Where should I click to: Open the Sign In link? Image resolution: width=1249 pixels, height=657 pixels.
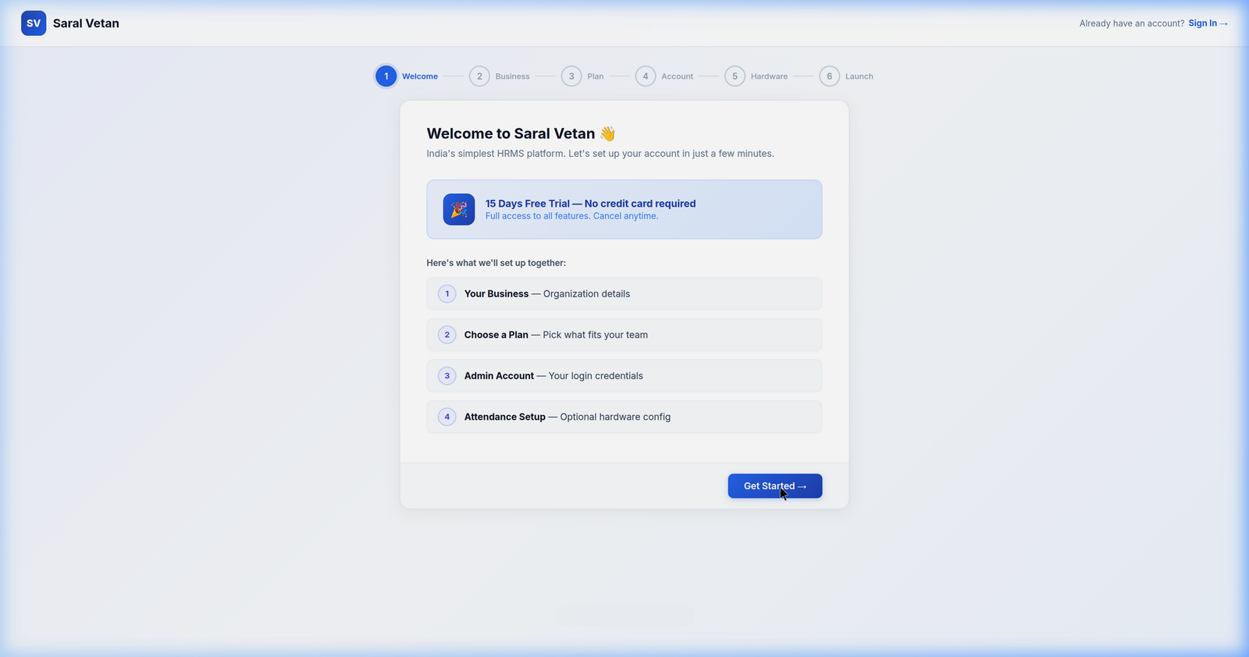pos(1208,23)
